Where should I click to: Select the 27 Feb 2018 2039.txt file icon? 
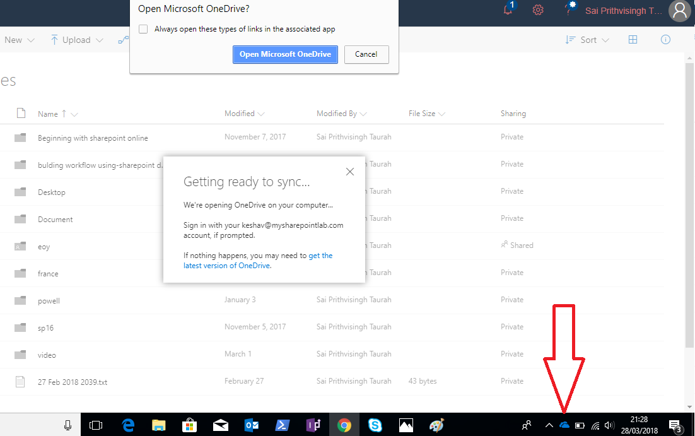(x=20, y=382)
